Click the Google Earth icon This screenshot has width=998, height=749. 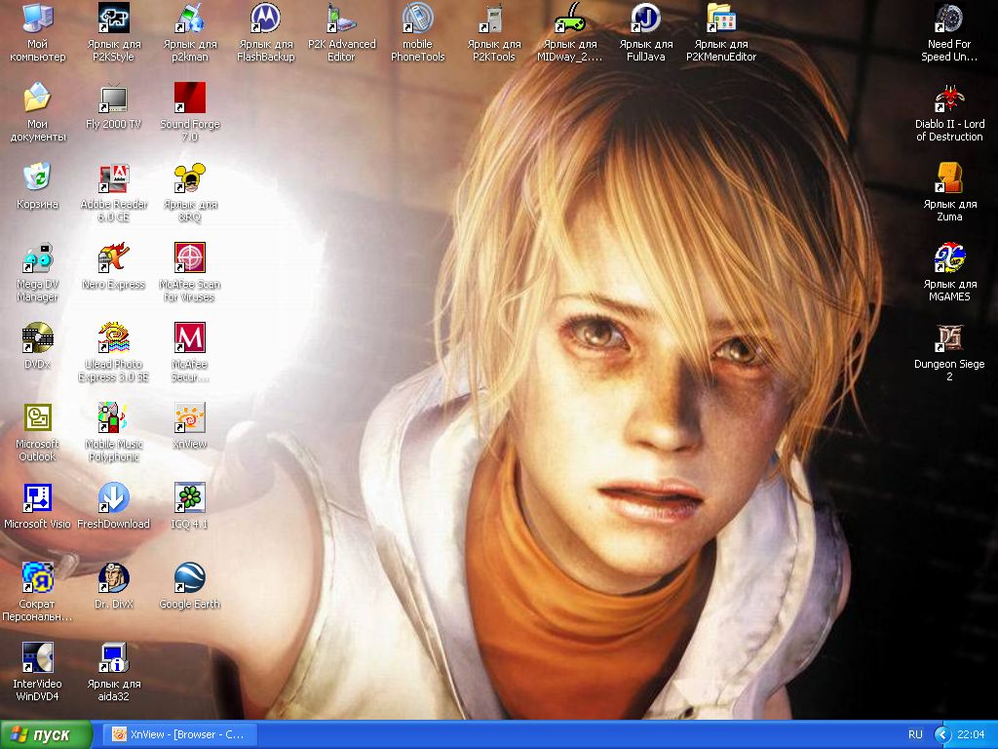190,577
